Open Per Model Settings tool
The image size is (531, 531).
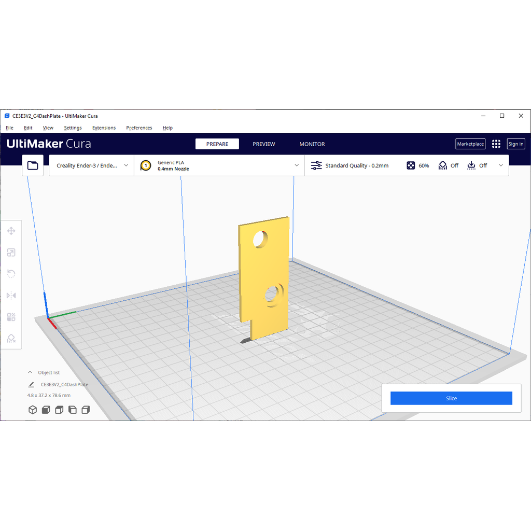point(11,317)
